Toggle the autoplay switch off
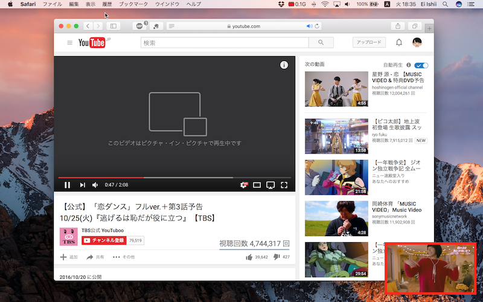The width and height of the screenshot is (483, 302). (x=421, y=65)
